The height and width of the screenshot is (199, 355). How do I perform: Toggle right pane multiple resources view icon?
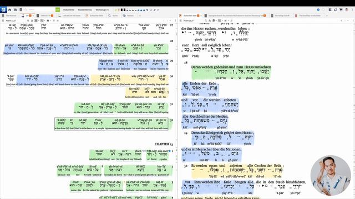[226, 20]
